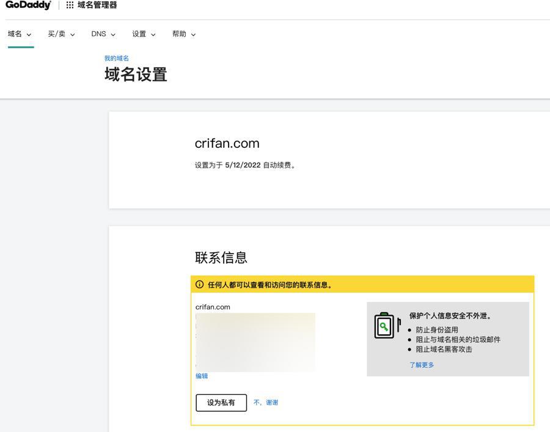
Task: Expand the DNS menu chevron
Action: 113,34
